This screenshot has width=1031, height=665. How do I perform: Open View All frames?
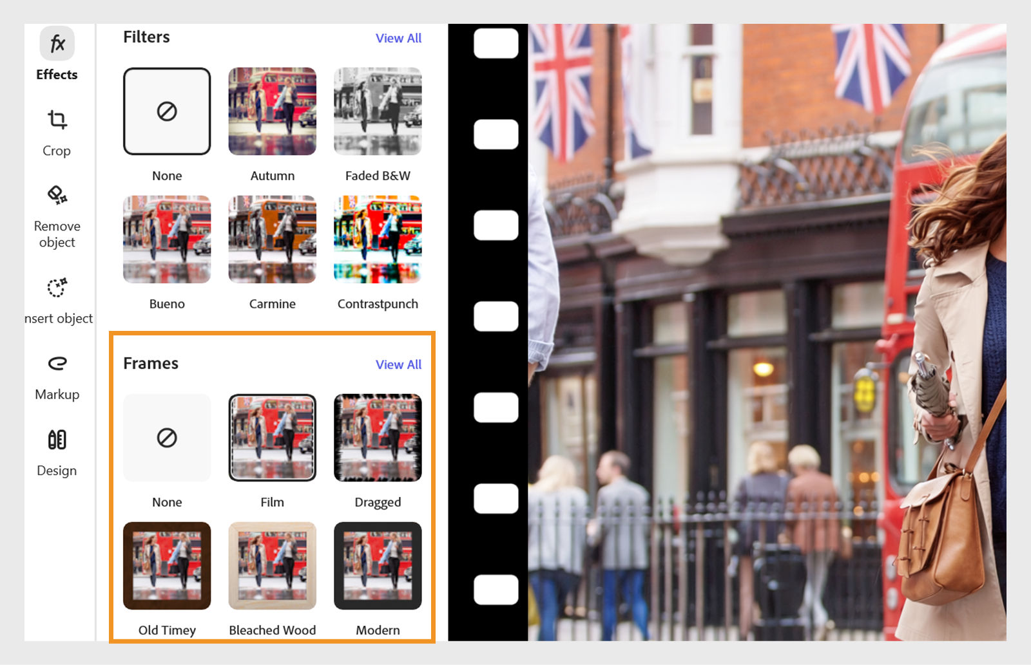coord(398,364)
